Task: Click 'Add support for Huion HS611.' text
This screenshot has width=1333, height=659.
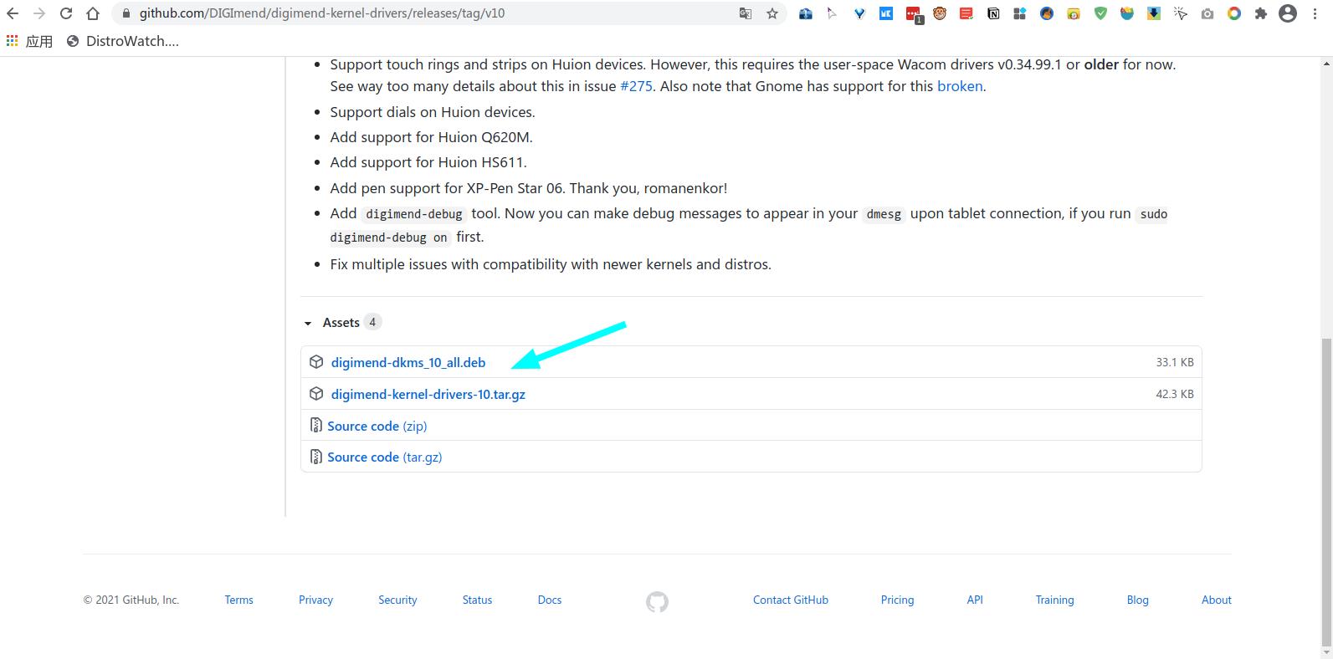Action: (428, 162)
